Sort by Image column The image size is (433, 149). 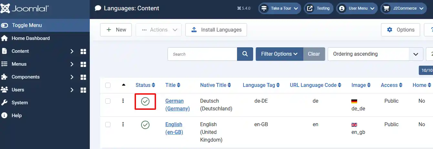coord(361,85)
